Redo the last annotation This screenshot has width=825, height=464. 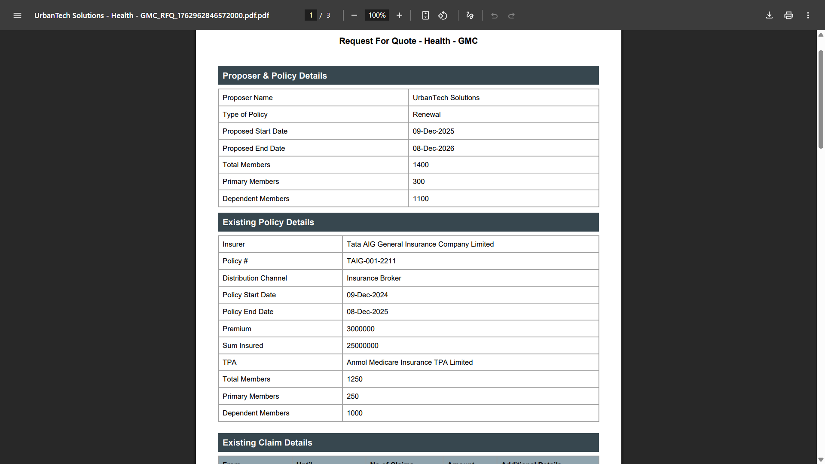pyautogui.click(x=511, y=15)
